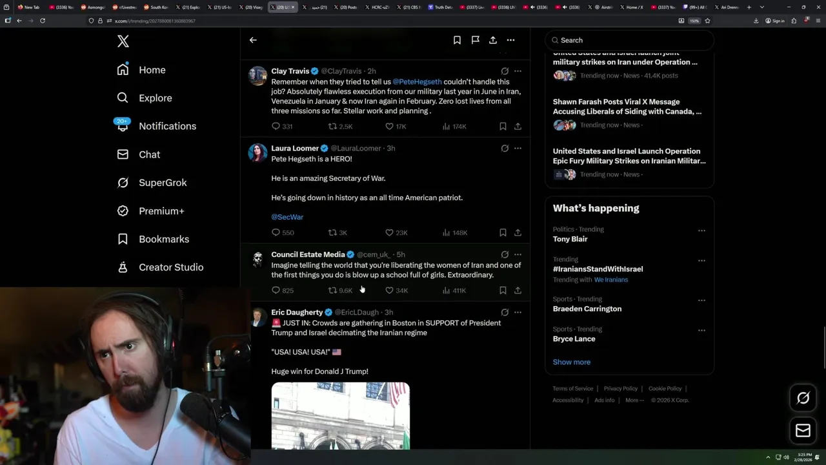Open #IraniansStandWithIsrael trend

pyautogui.click(x=598, y=269)
